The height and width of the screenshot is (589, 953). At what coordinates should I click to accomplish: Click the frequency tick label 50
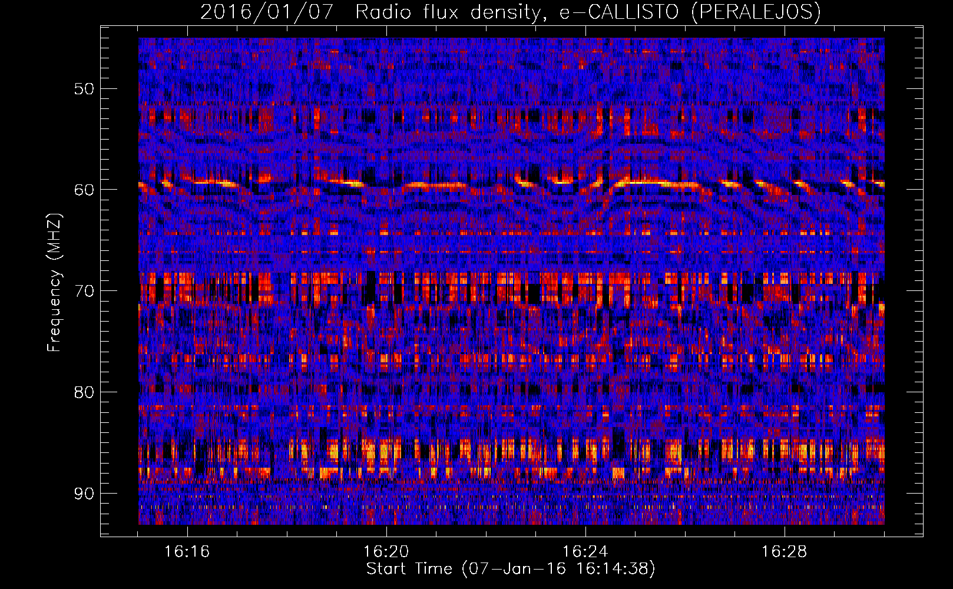(x=84, y=89)
